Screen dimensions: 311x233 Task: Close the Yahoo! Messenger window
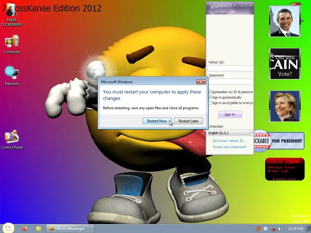[x=251, y=6]
